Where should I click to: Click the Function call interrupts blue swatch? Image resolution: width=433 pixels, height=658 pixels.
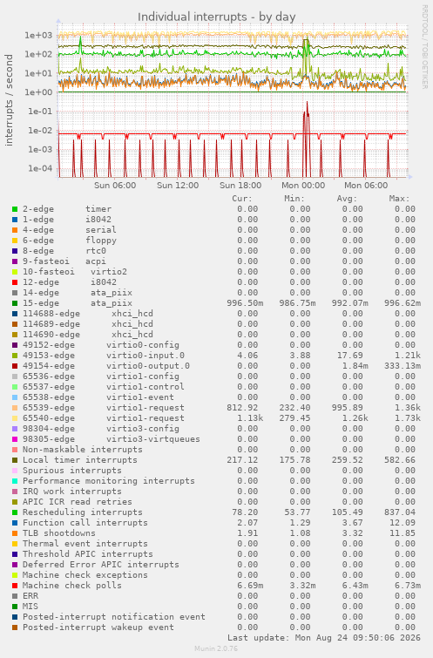pyautogui.click(x=15, y=523)
